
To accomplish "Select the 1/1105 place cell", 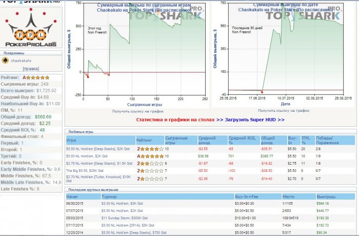I will point(287,204).
